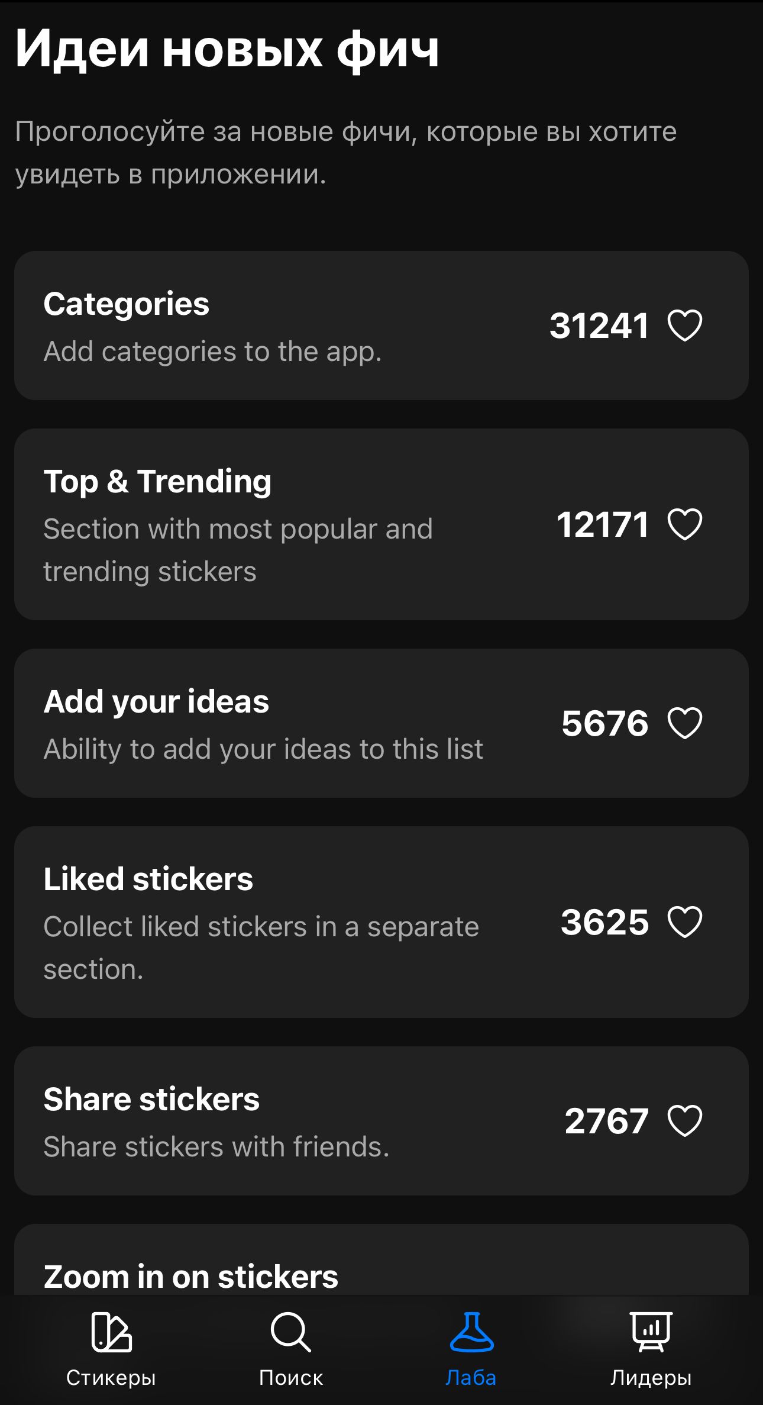
Task: Tap heart next to Liked stickers
Action: tap(684, 922)
